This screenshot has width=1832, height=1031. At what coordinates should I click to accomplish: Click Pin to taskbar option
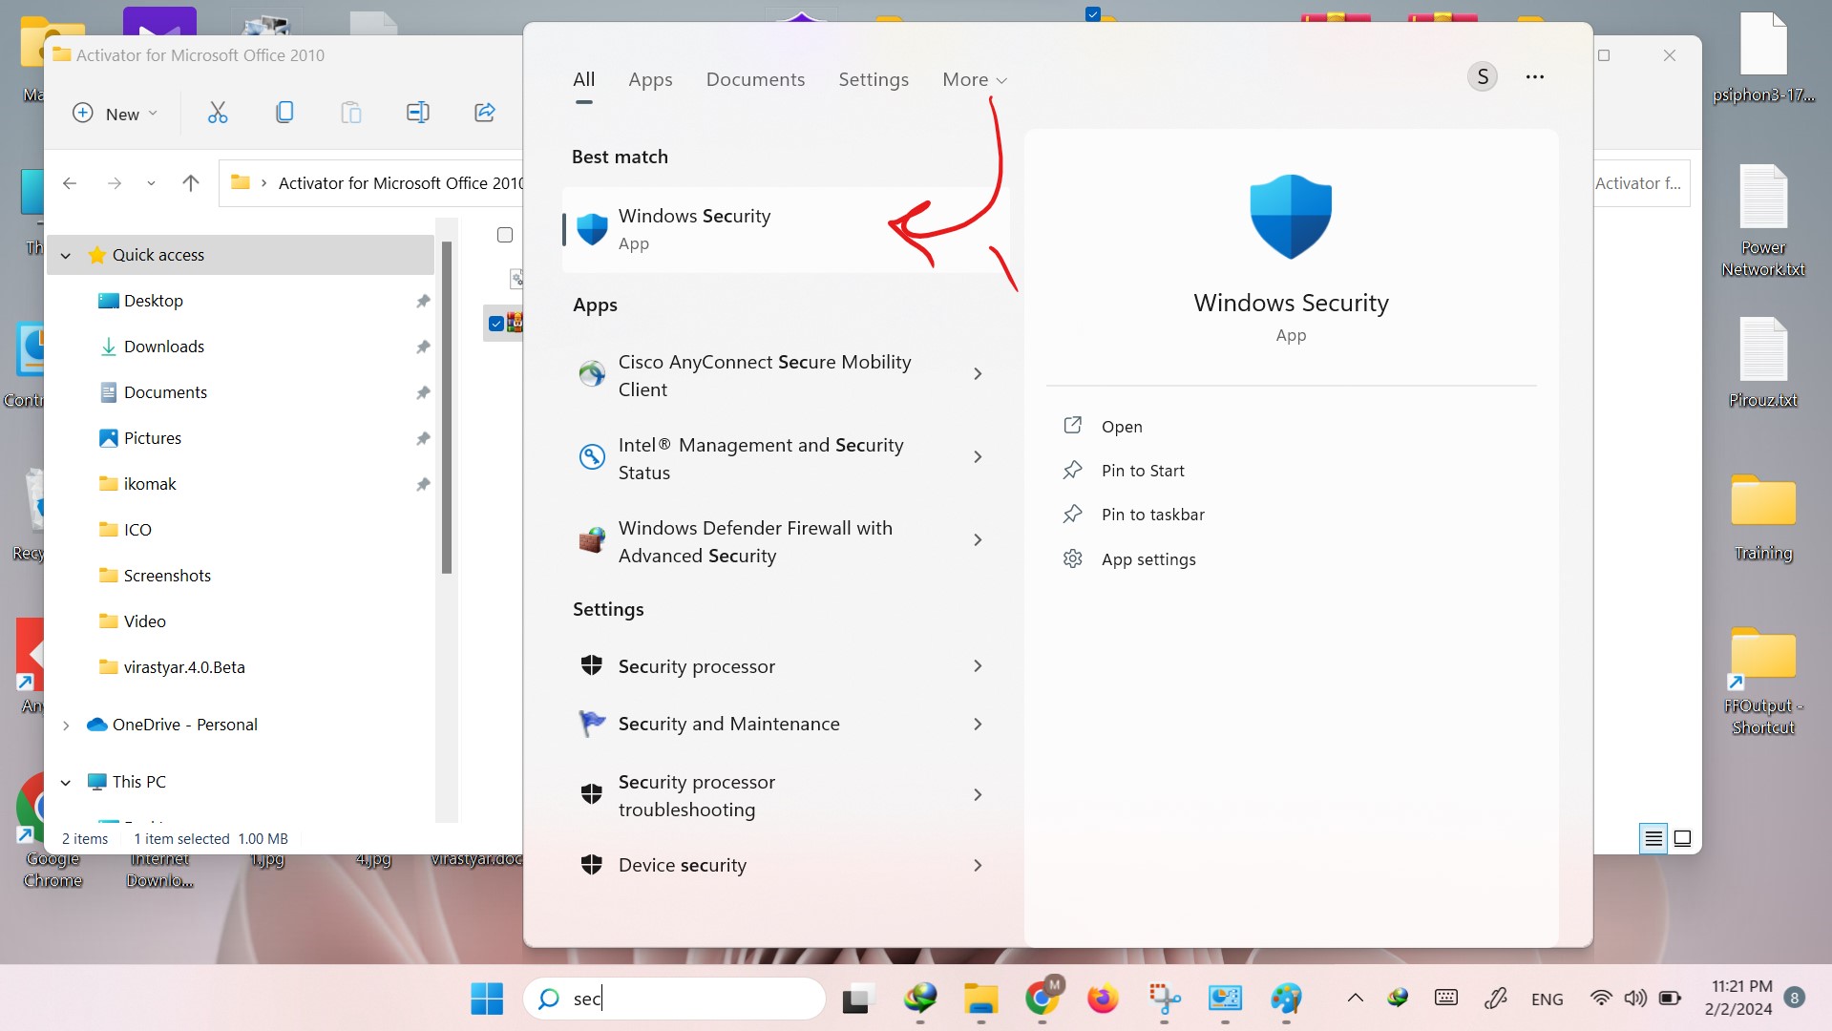1153,515
